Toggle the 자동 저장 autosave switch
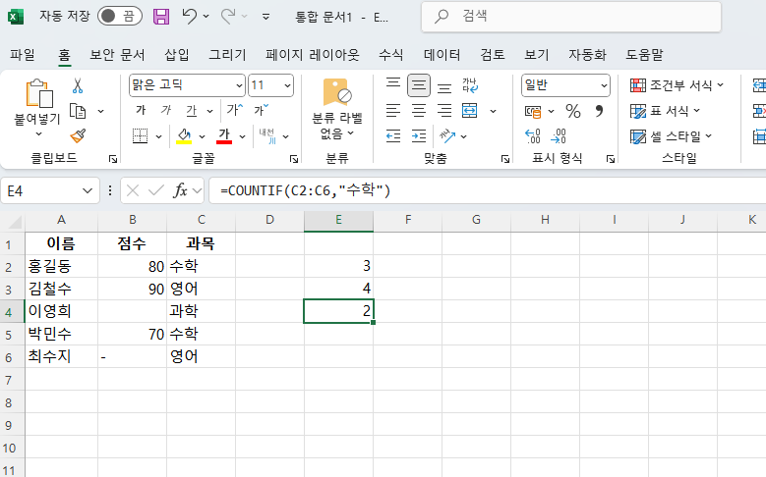Image resolution: width=766 pixels, height=477 pixels. [x=120, y=17]
